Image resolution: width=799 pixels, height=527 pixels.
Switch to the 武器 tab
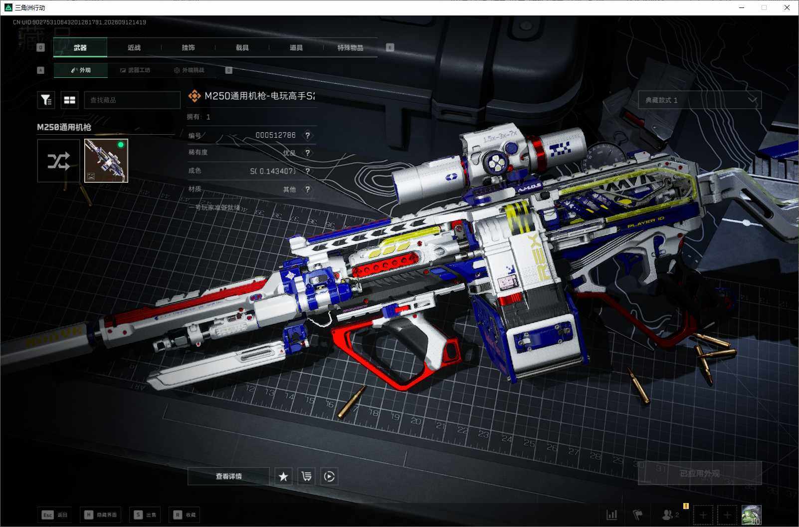(80, 47)
